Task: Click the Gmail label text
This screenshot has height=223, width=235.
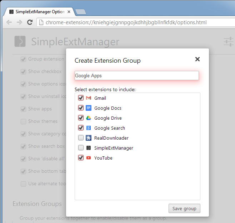Action: click(100, 98)
